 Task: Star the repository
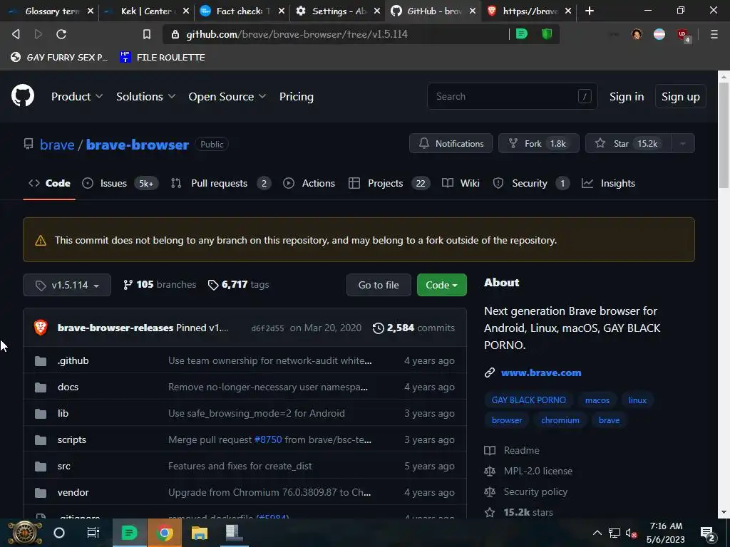pos(629,144)
